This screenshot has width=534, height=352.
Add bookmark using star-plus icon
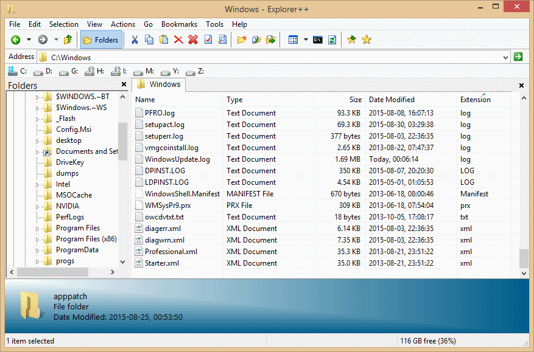[351, 40]
